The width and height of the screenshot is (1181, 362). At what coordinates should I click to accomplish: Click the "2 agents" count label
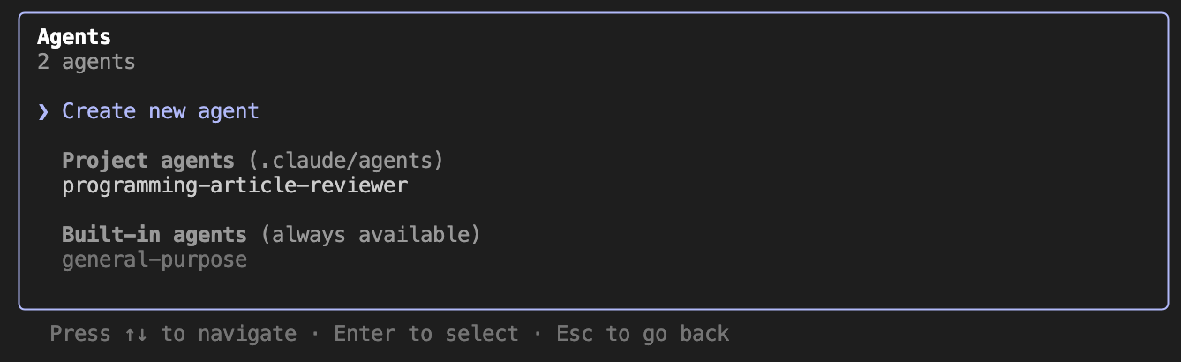click(x=87, y=62)
